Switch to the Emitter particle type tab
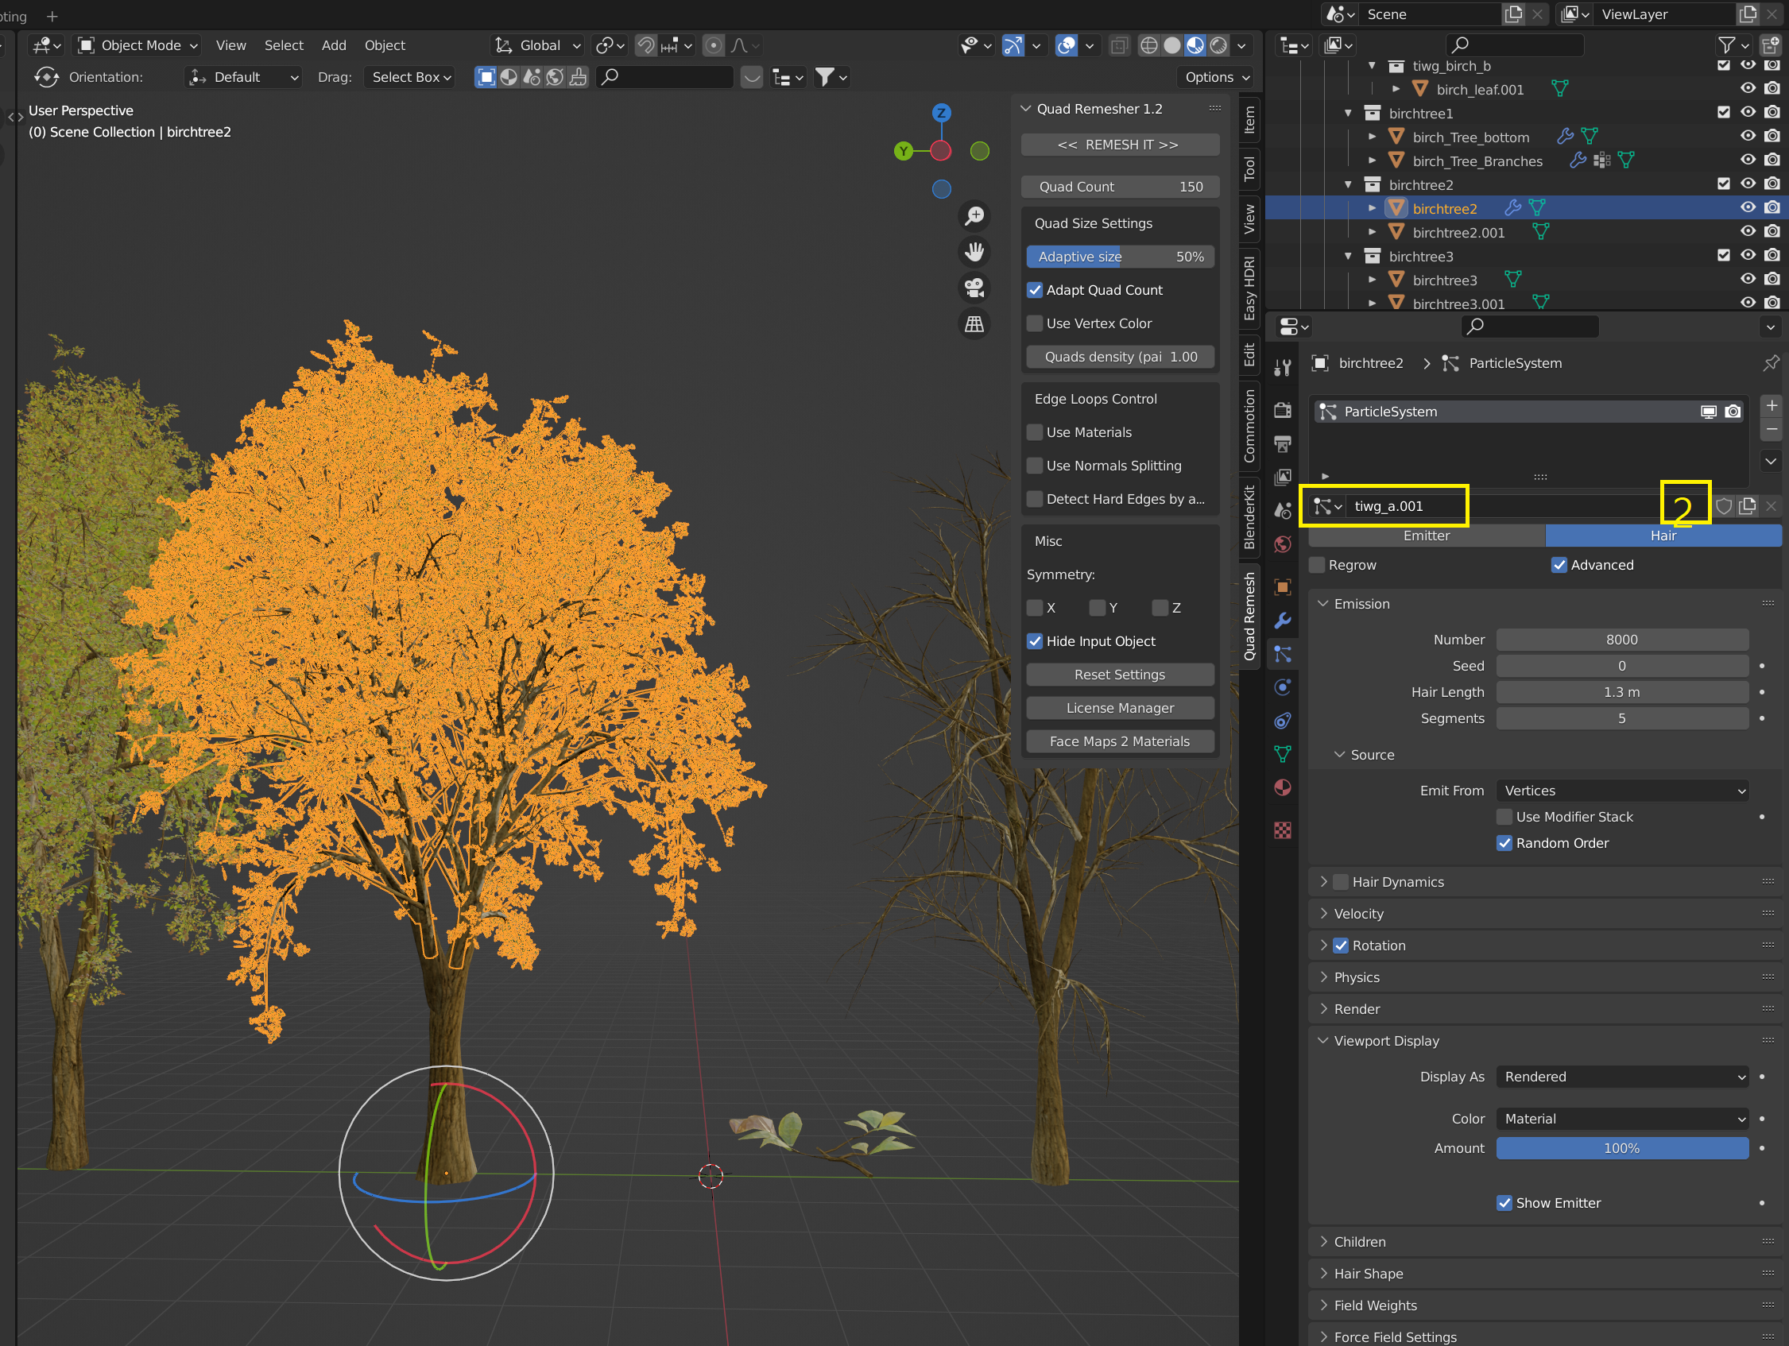The width and height of the screenshot is (1789, 1346). (1426, 536)
